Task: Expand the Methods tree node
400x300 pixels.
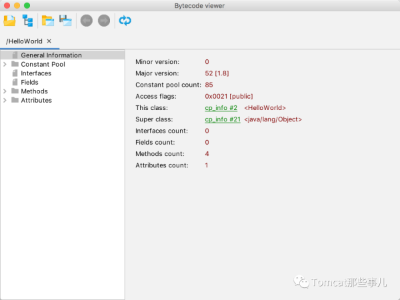Action: [5, 91]
